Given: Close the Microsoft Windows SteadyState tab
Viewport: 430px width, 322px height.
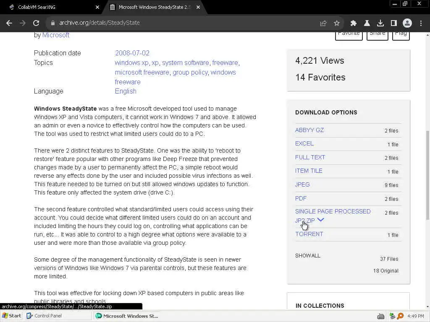Looking at the screenshot, I should pos(198,7).
